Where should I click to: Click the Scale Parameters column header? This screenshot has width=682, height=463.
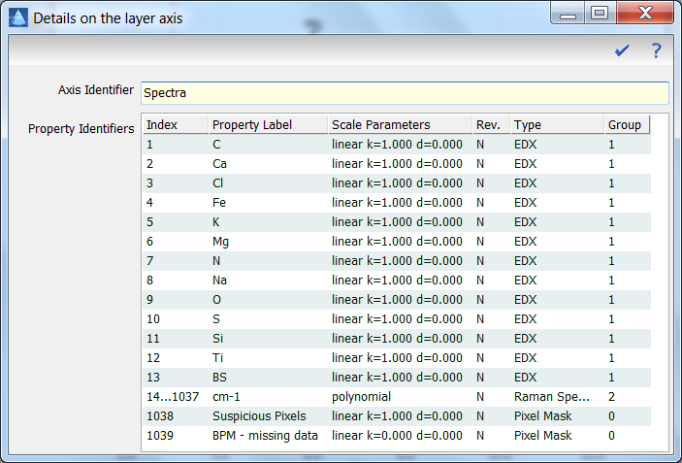[398, 125]
